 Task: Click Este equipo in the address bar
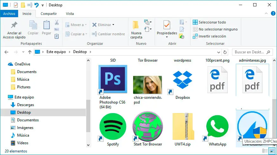coord(56,52)
